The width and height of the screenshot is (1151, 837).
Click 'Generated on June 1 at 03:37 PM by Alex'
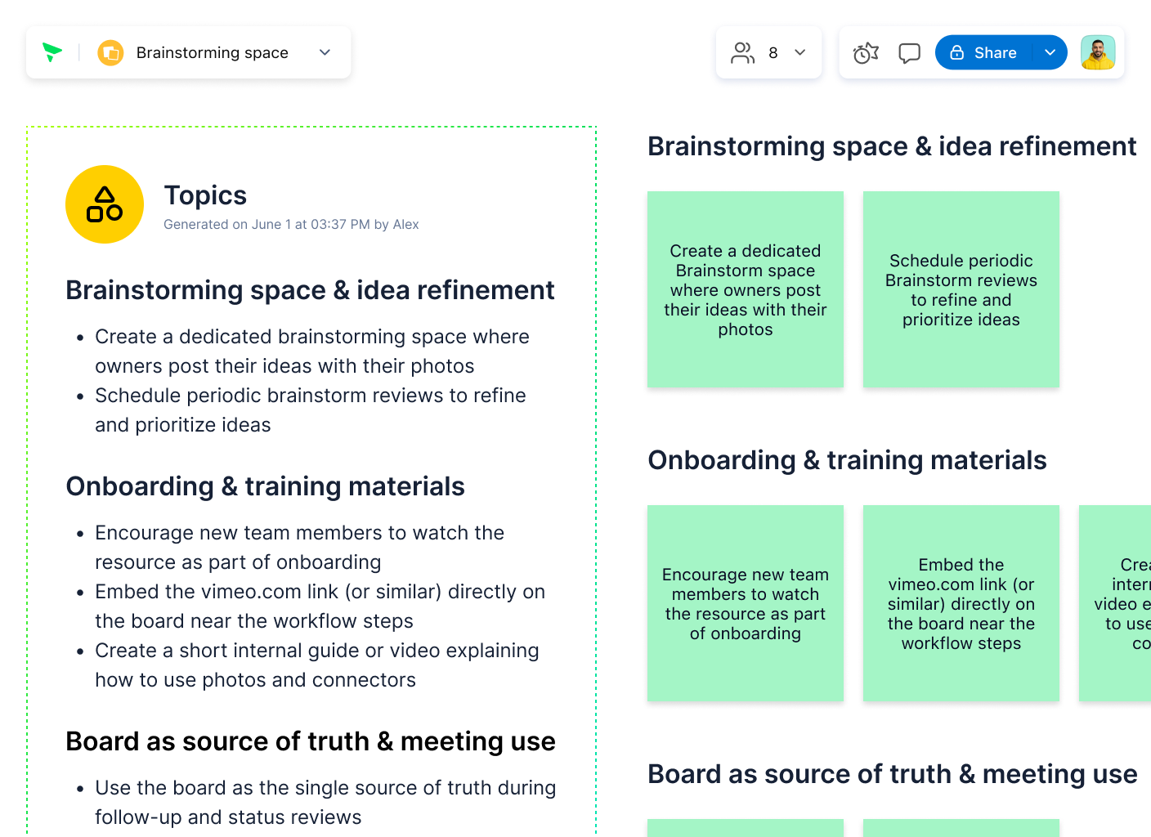[x=291, y=224]
